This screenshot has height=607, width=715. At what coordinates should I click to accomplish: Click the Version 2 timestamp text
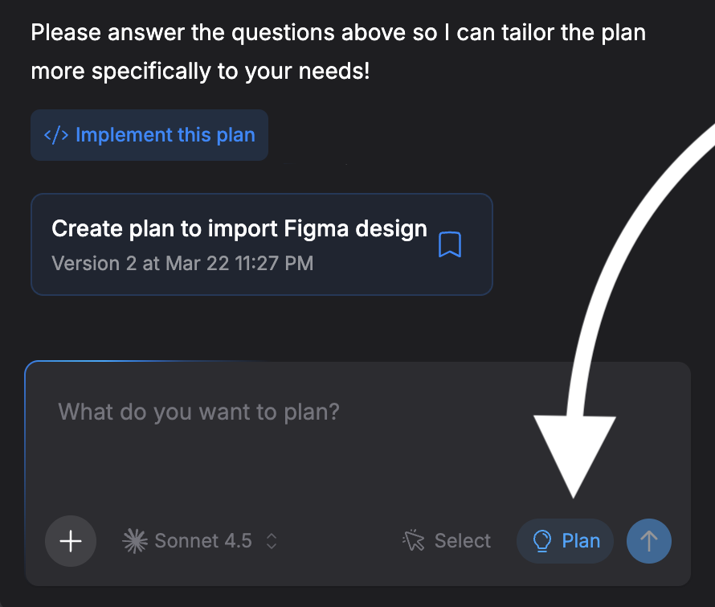182,263
